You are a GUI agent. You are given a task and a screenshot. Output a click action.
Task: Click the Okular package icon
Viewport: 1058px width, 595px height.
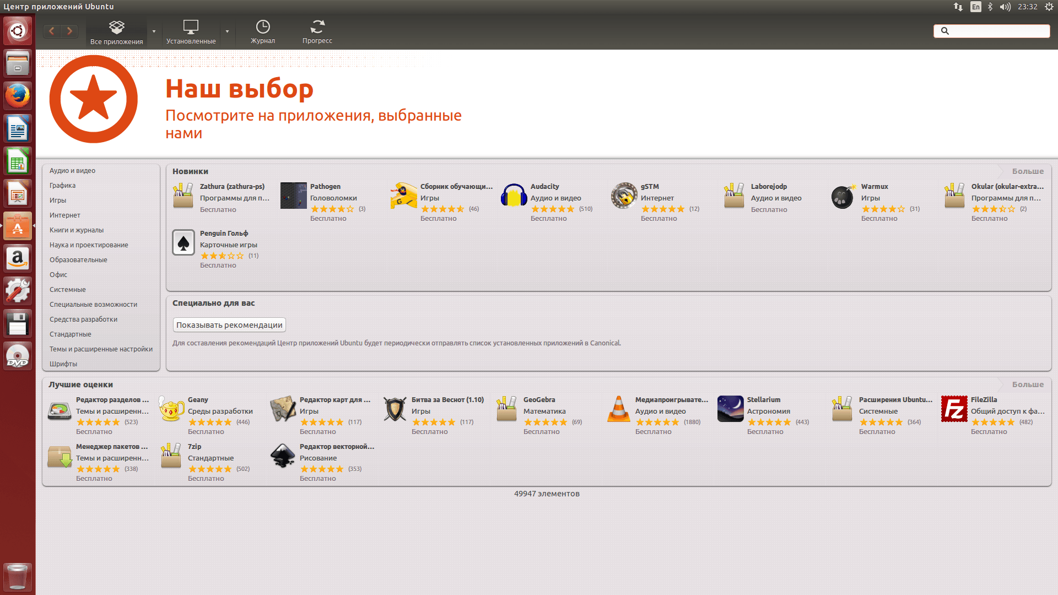coord(954,196)
